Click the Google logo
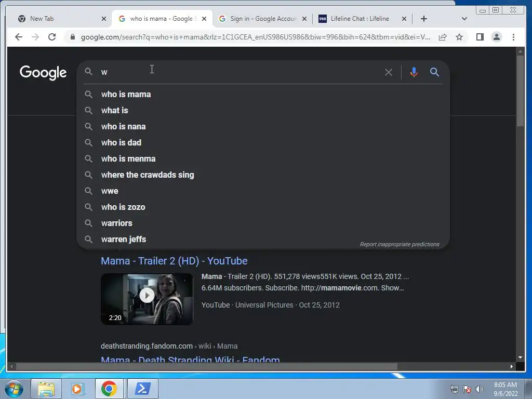Screen dimensions: 532x399 (43, 72)
